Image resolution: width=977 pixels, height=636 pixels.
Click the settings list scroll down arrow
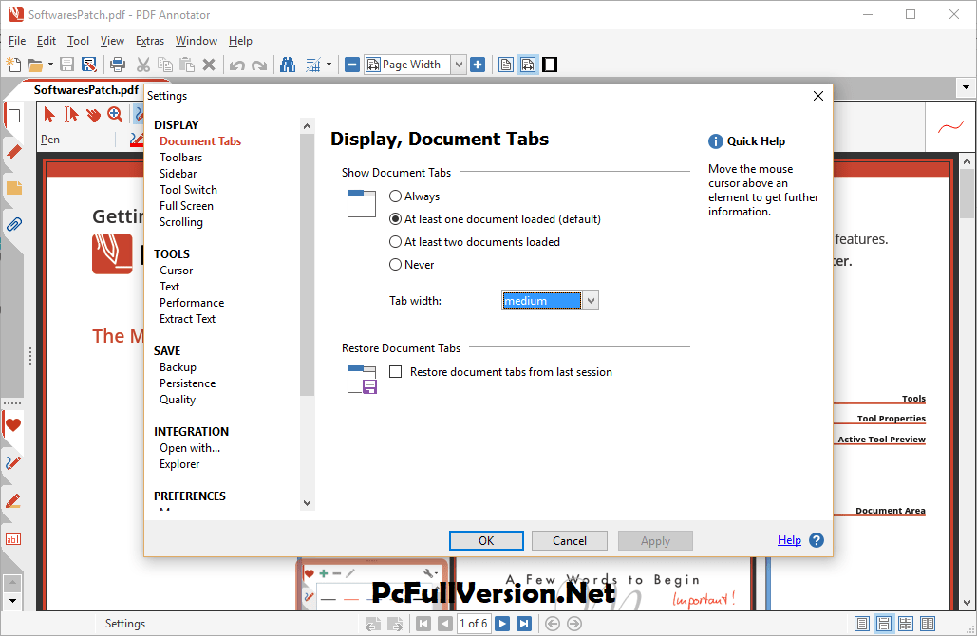point(307,503)
